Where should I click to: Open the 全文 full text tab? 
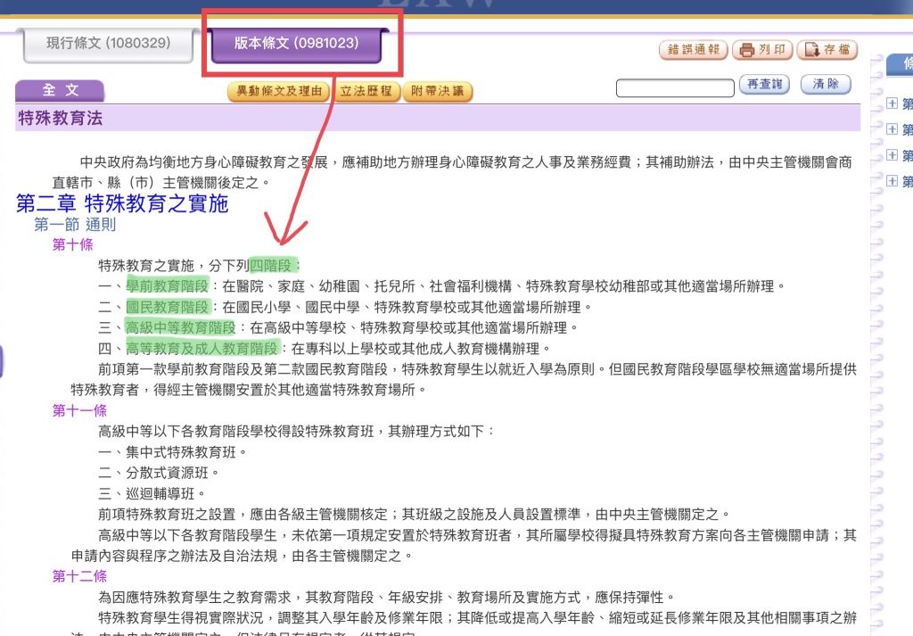click(60, 91)
